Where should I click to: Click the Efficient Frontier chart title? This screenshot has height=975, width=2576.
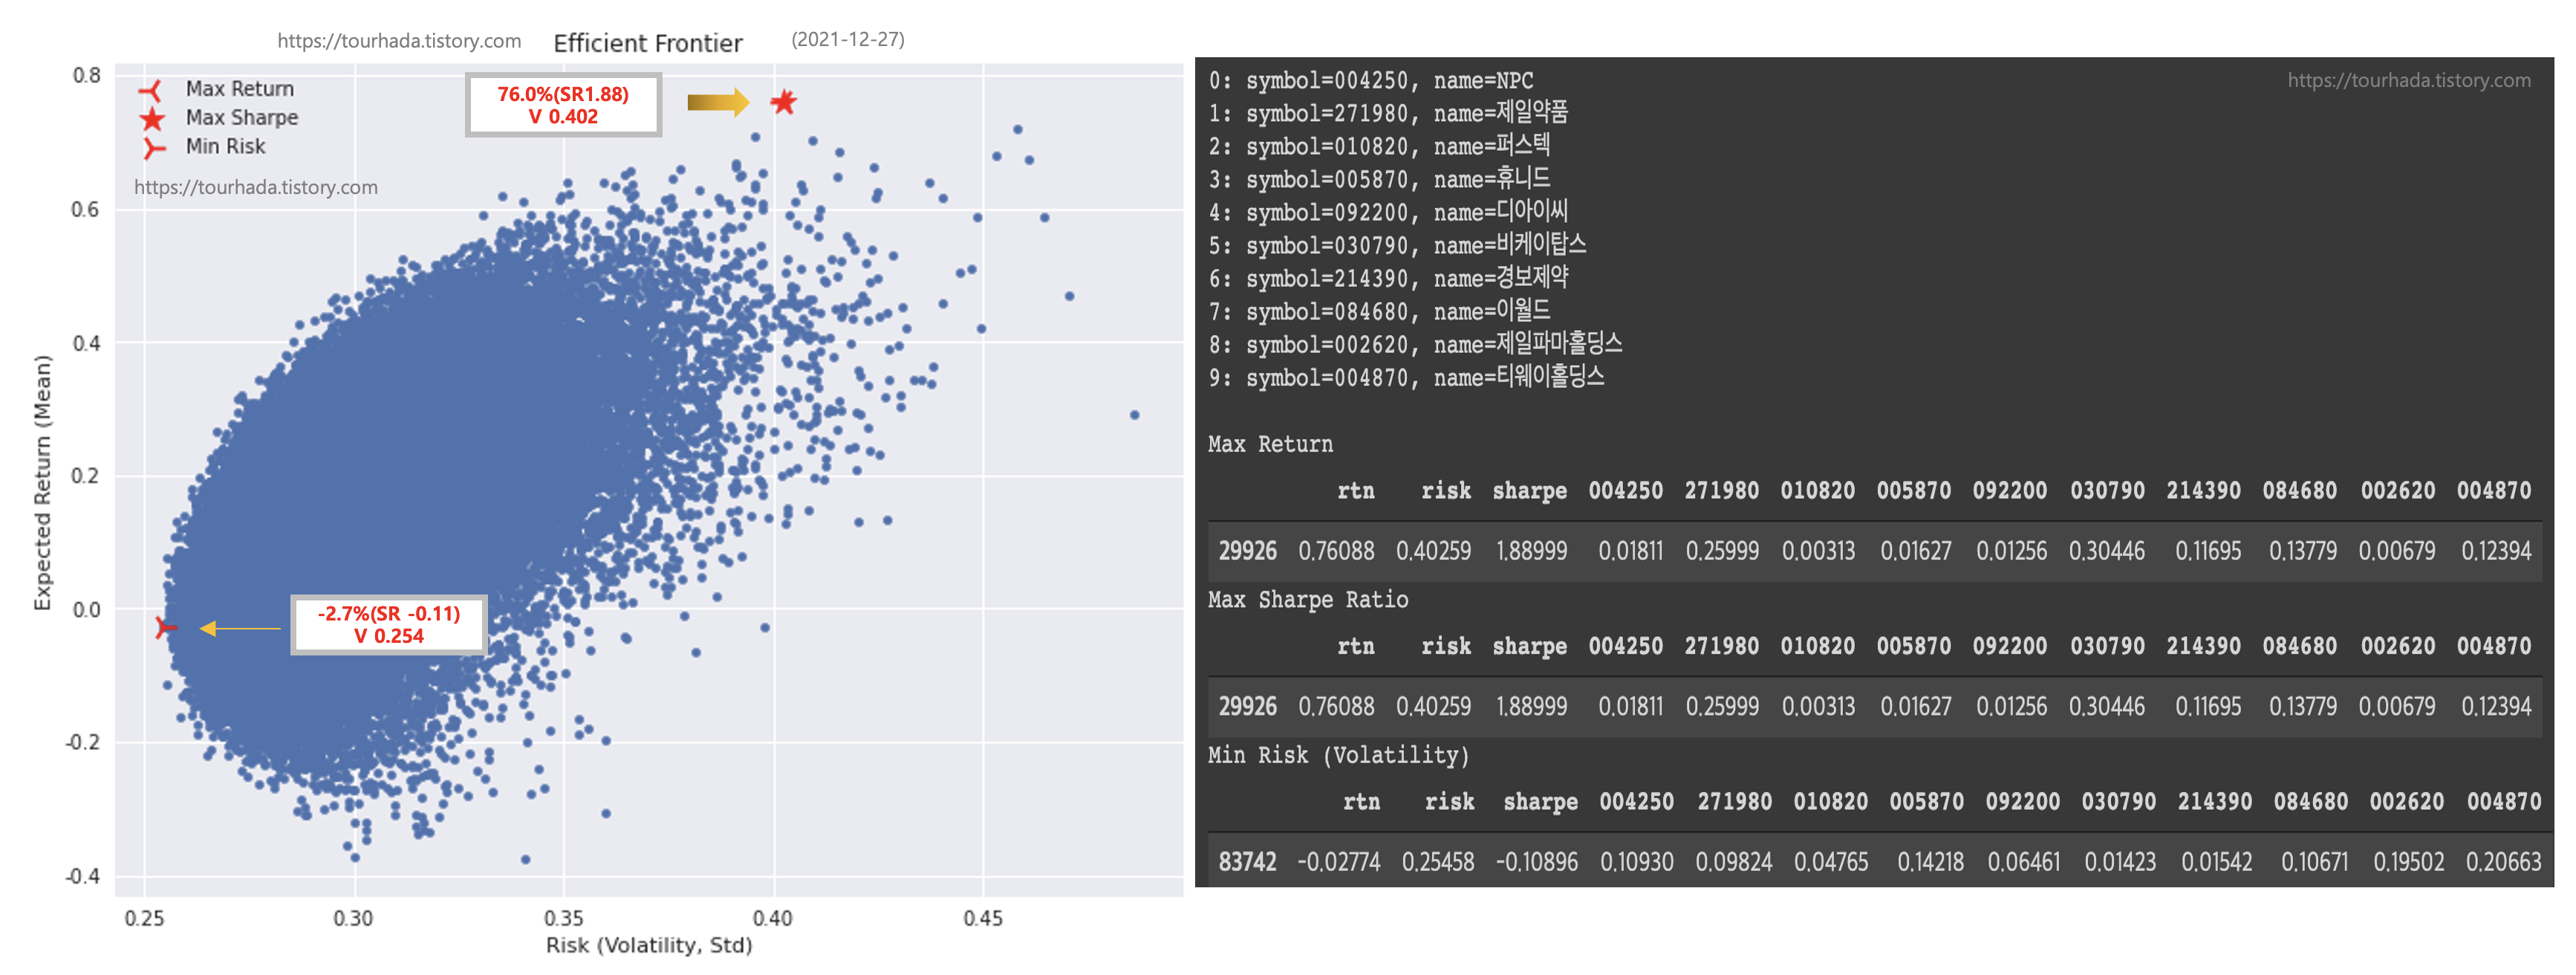pyautogui.click(x=647, y=43)
